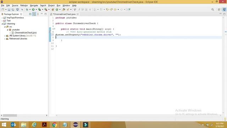Open the Navigate menu
The width and height of the screenshot is (227, 128).
34,6
